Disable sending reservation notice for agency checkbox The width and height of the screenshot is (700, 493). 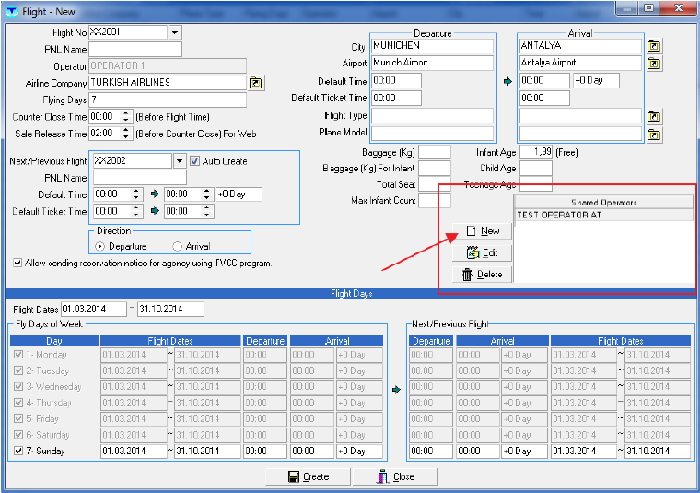pyautogui.click(x=18, y=264)
